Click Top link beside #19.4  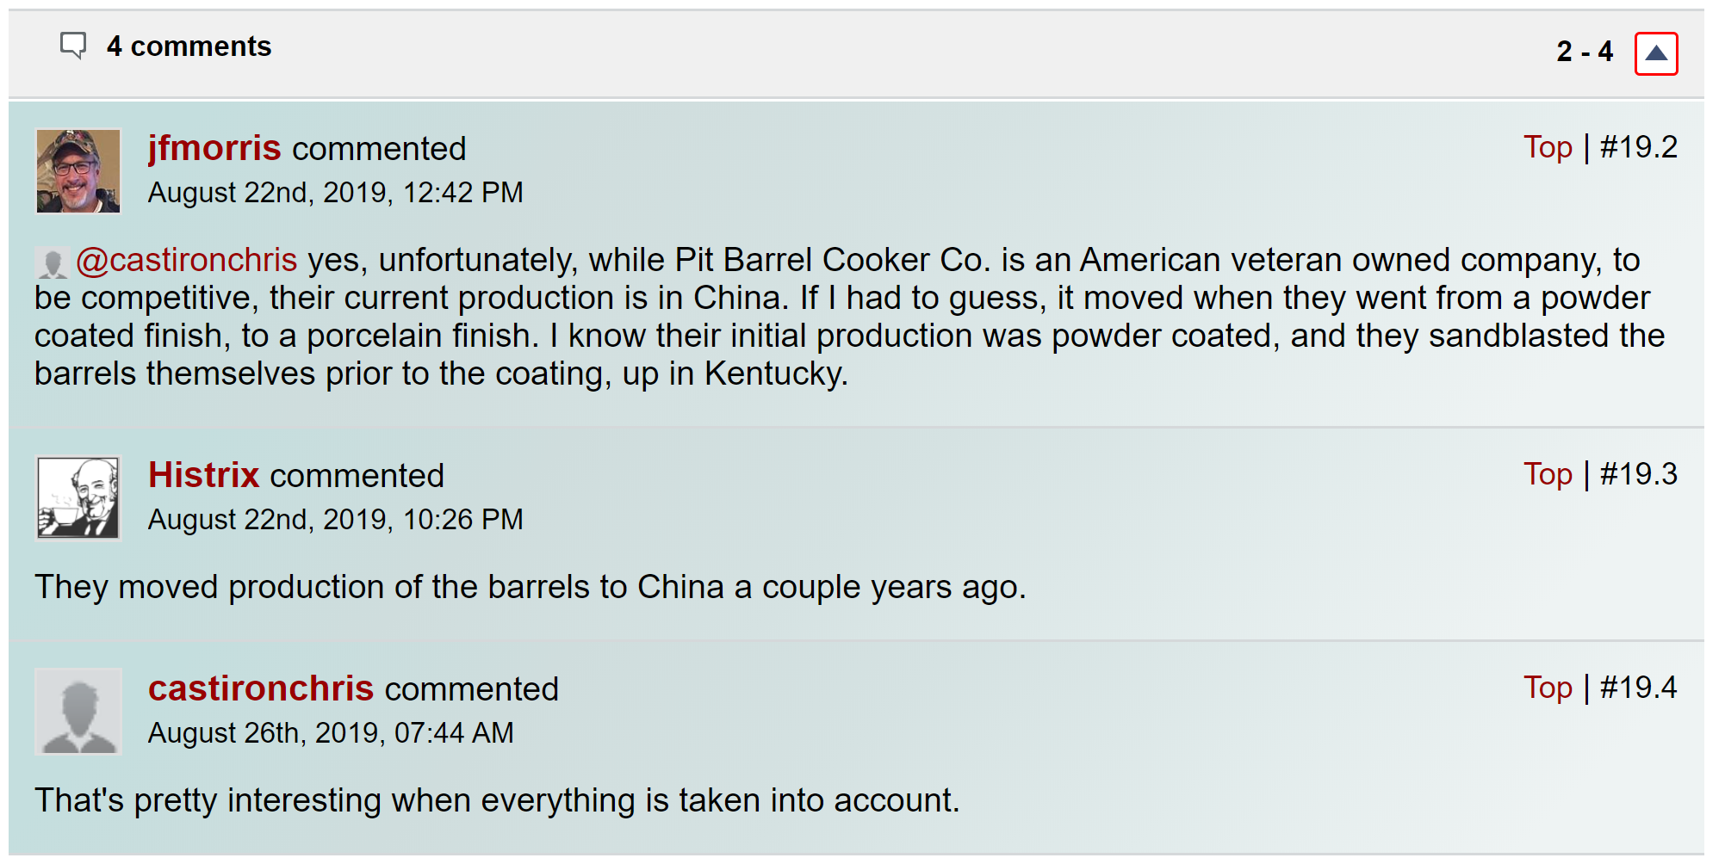point(1548,688)
